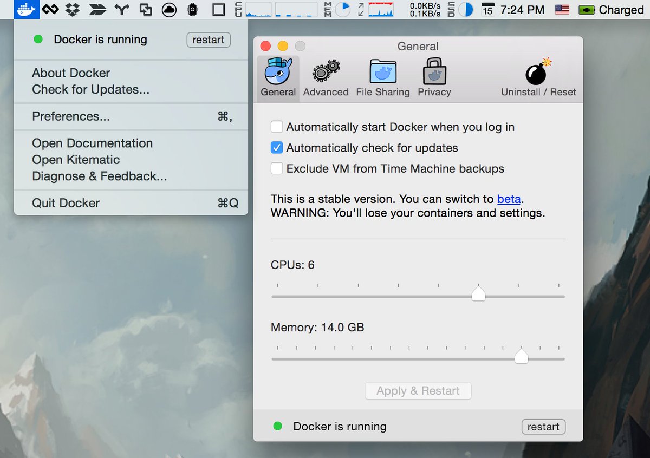
Task: Click the Charged battery status icon
Action: pos(611,9)
